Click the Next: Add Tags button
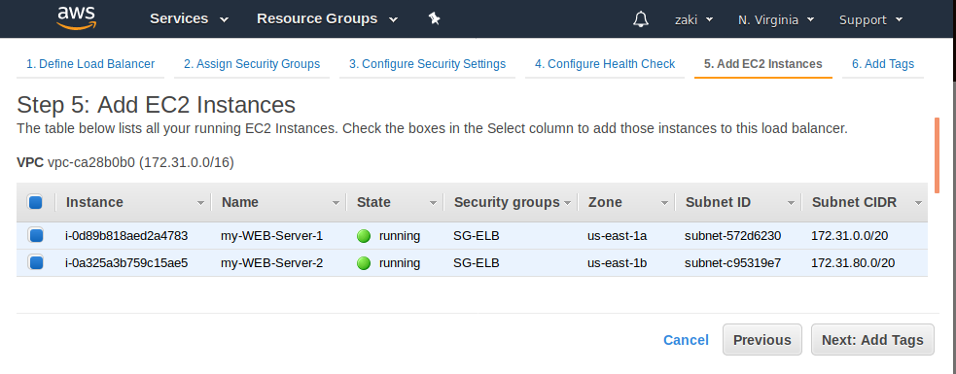Image resolution: width=956 pixels, height=374 pixels. pyautogui.click(x=872, y=340)
